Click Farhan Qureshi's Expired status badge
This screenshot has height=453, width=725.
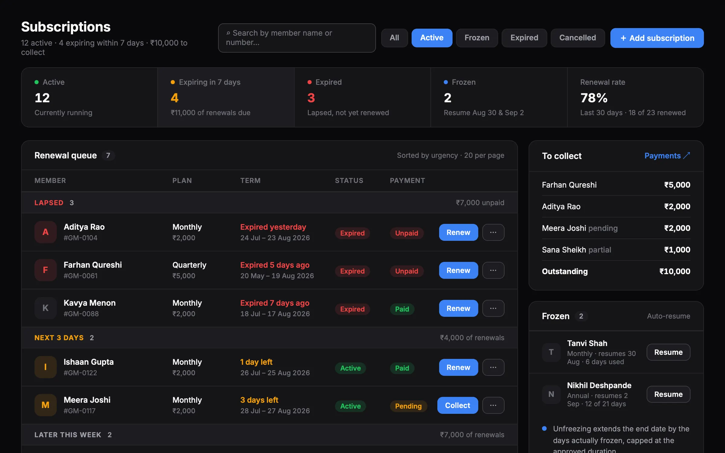click(x=352, y=271)
